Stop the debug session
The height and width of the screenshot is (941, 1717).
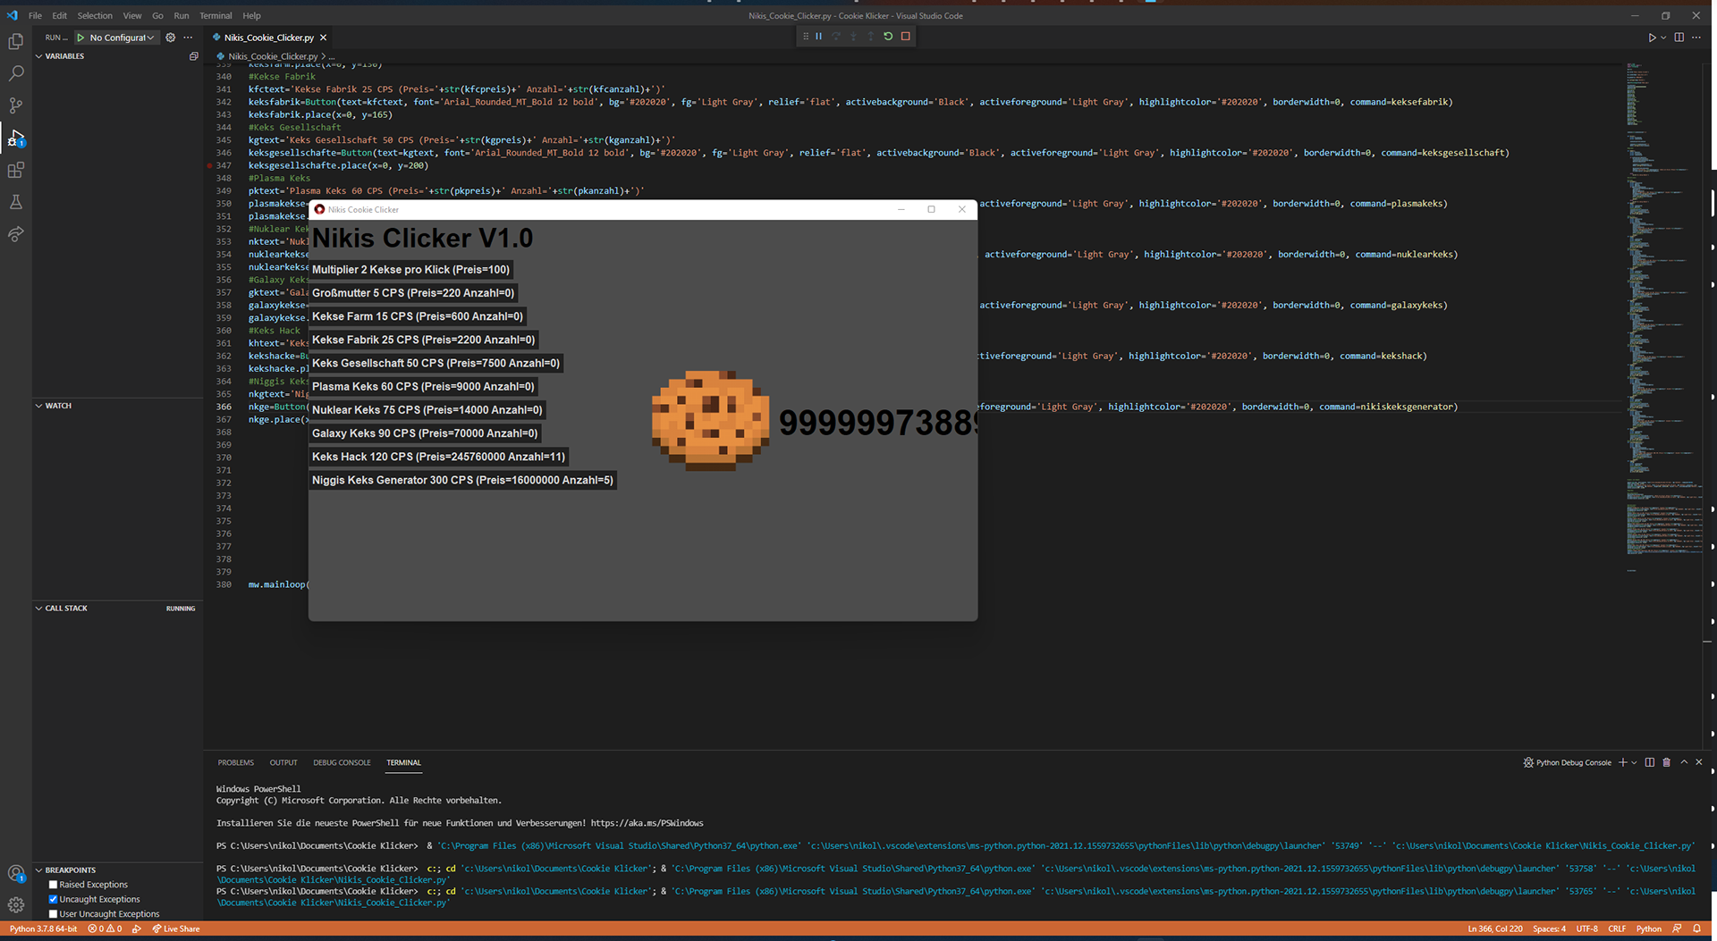(906, 37)
